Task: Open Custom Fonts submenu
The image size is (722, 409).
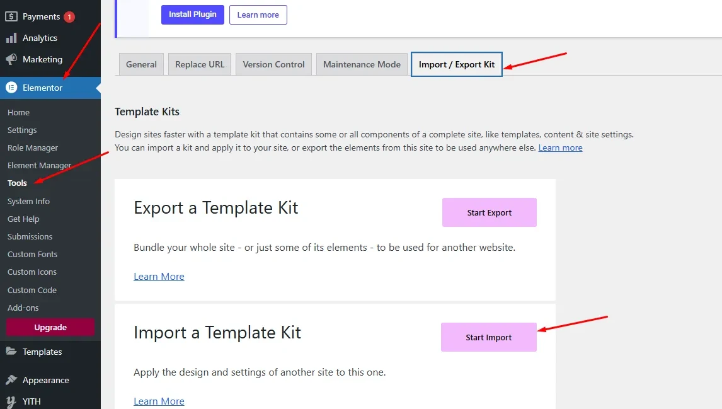Action: click(32, 254)
